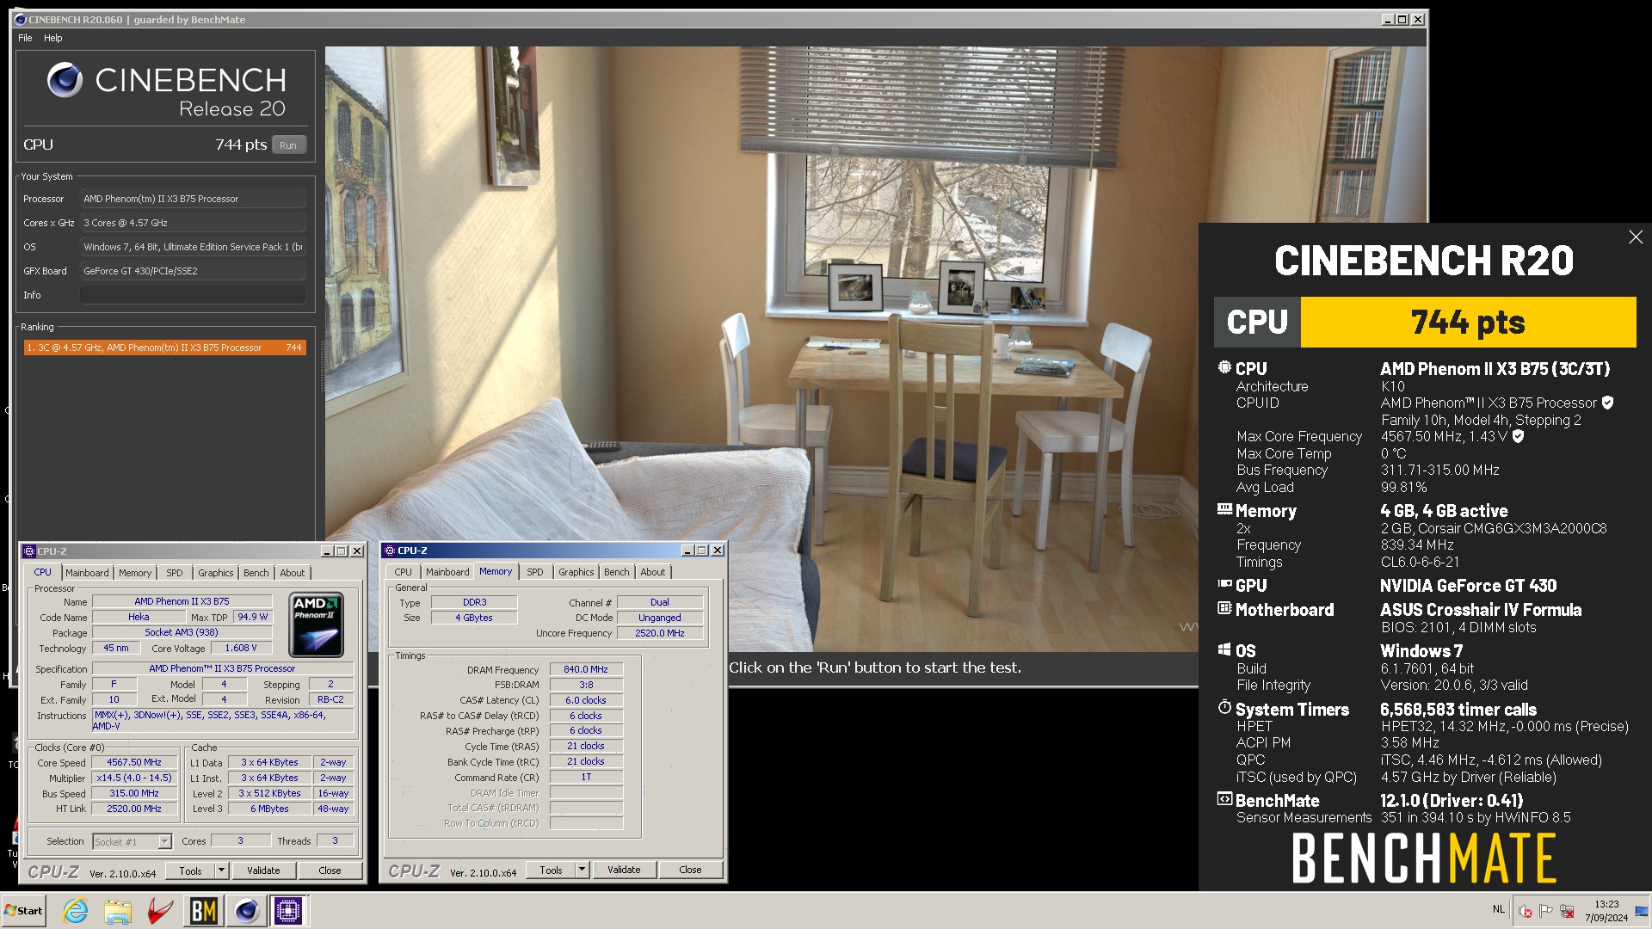The width and height of the screenshot is (1652, 929).
Task: Switch to CPU tab in right CPU-Z
Action: [404, 572]
